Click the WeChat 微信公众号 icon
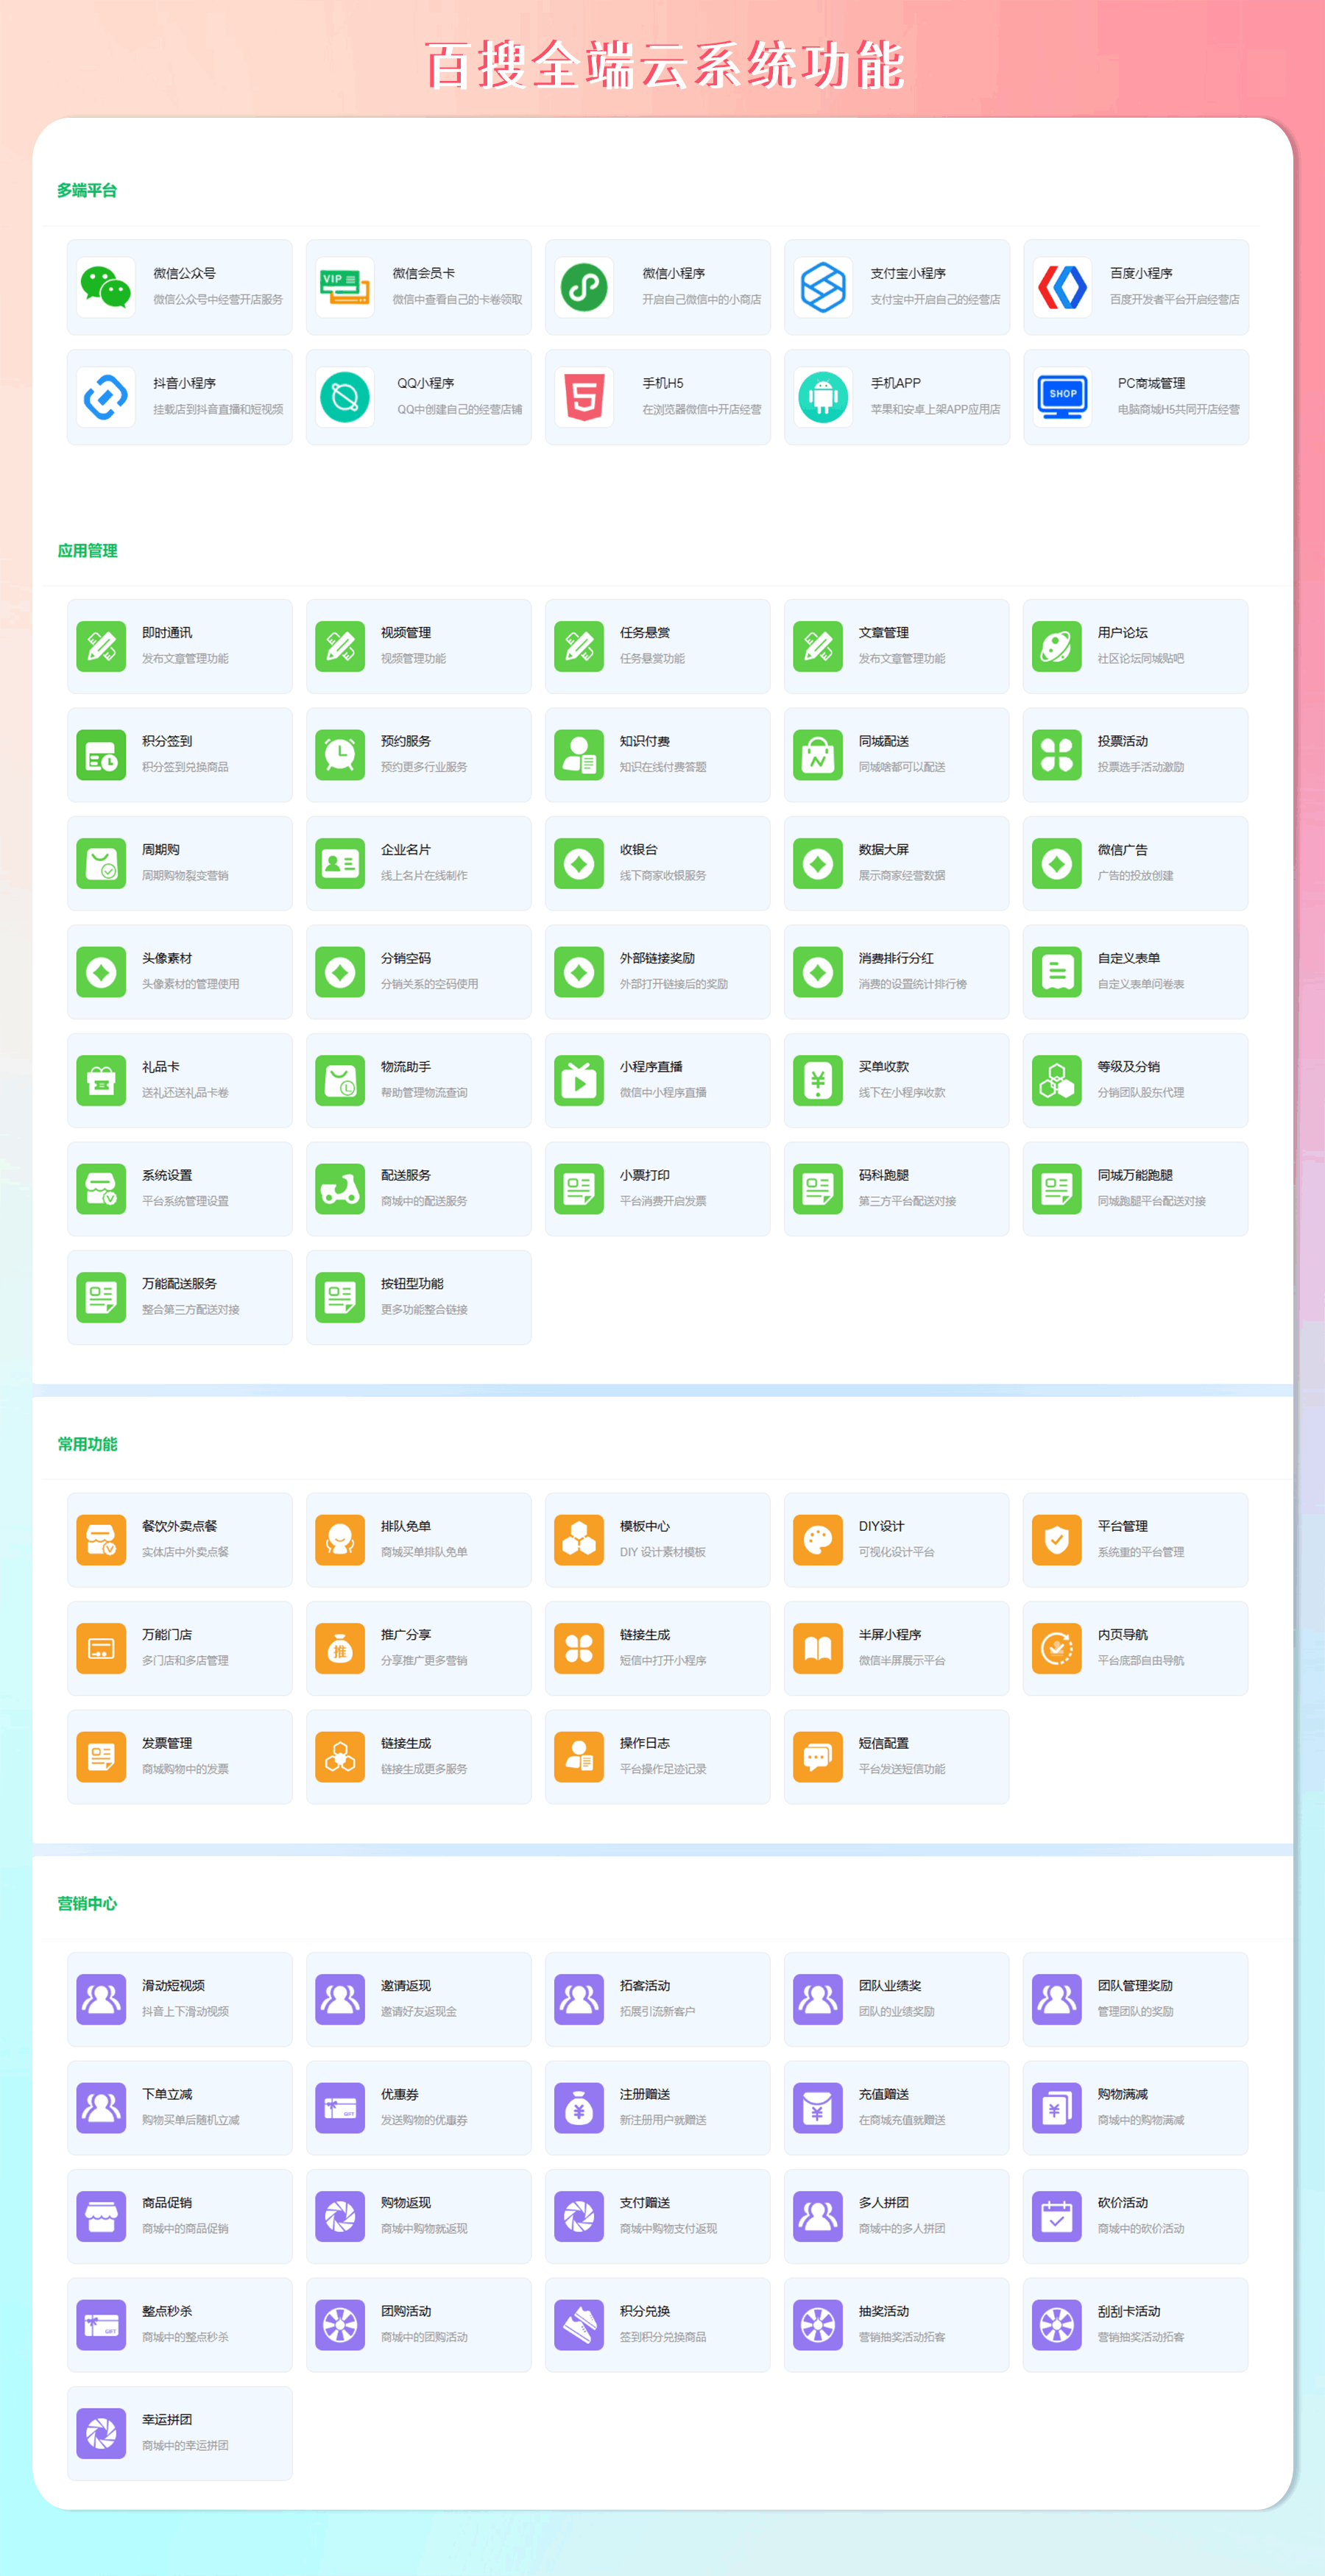The image size is (1325, 2576). point(106,287)
